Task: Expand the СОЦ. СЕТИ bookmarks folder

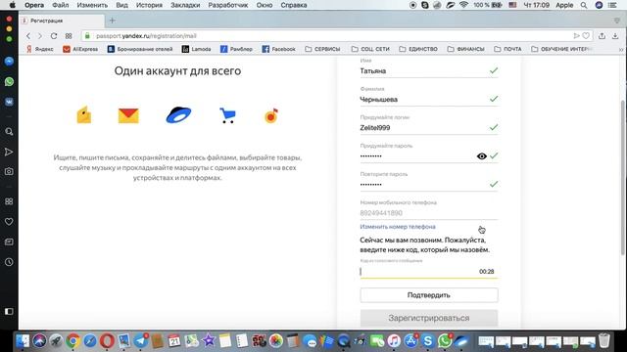Action: pos(370,49)
